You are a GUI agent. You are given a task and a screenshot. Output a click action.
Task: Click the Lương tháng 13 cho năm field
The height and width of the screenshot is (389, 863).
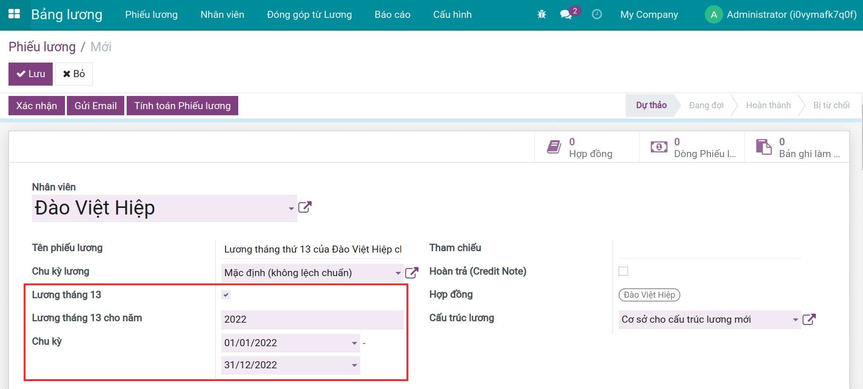click(x=312, y=319)
